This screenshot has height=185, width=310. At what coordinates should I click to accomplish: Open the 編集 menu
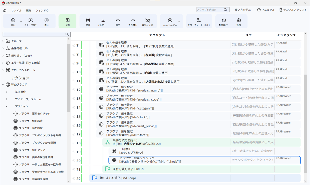tap(29, 11)
